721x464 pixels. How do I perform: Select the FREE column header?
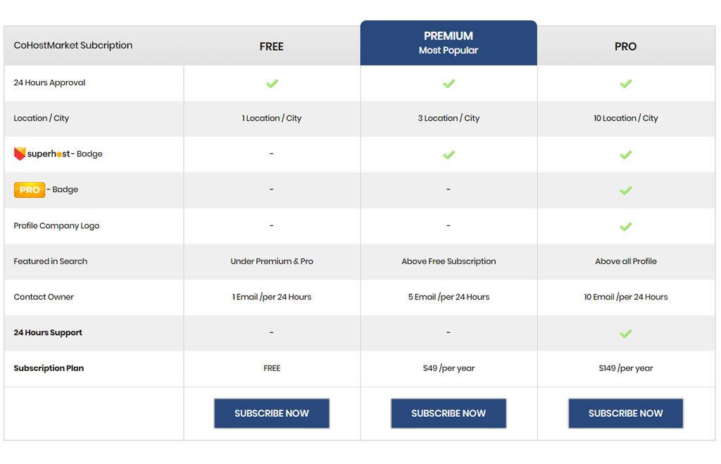coord(272,46)
